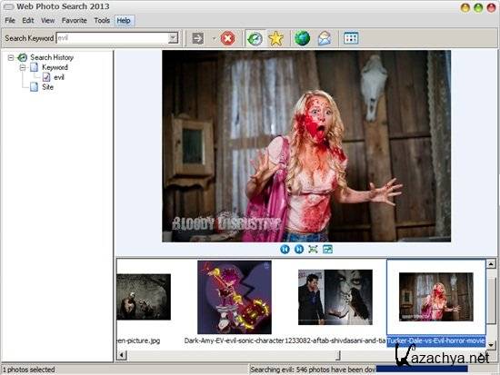Open the Edit menu
The height and width of the screenshot is (375, 500).
(28, 21)
